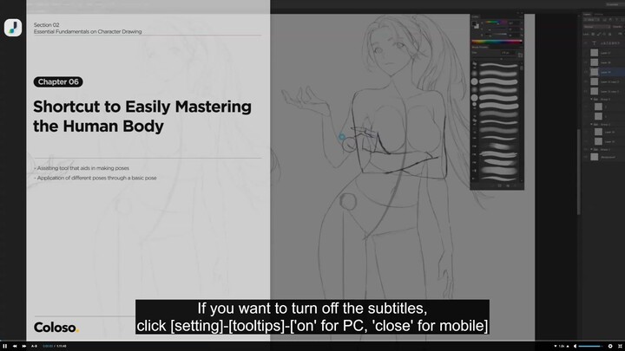
Task: Switch to the Layers panel tab
Action: pos(588,15)
